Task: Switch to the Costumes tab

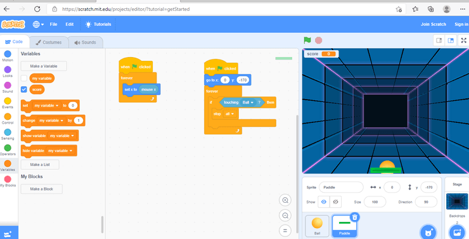Action: [49, 42]
